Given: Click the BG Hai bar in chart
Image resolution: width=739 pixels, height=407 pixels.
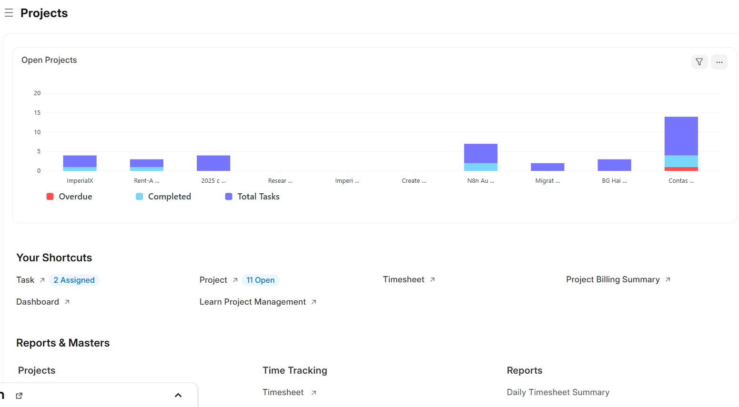Looking at the screenshot, I should pyautogui.click(x=614, y=165).
